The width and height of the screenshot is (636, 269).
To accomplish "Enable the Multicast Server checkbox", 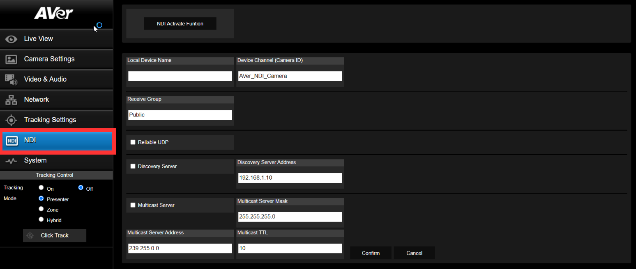I will click(133, 205).
